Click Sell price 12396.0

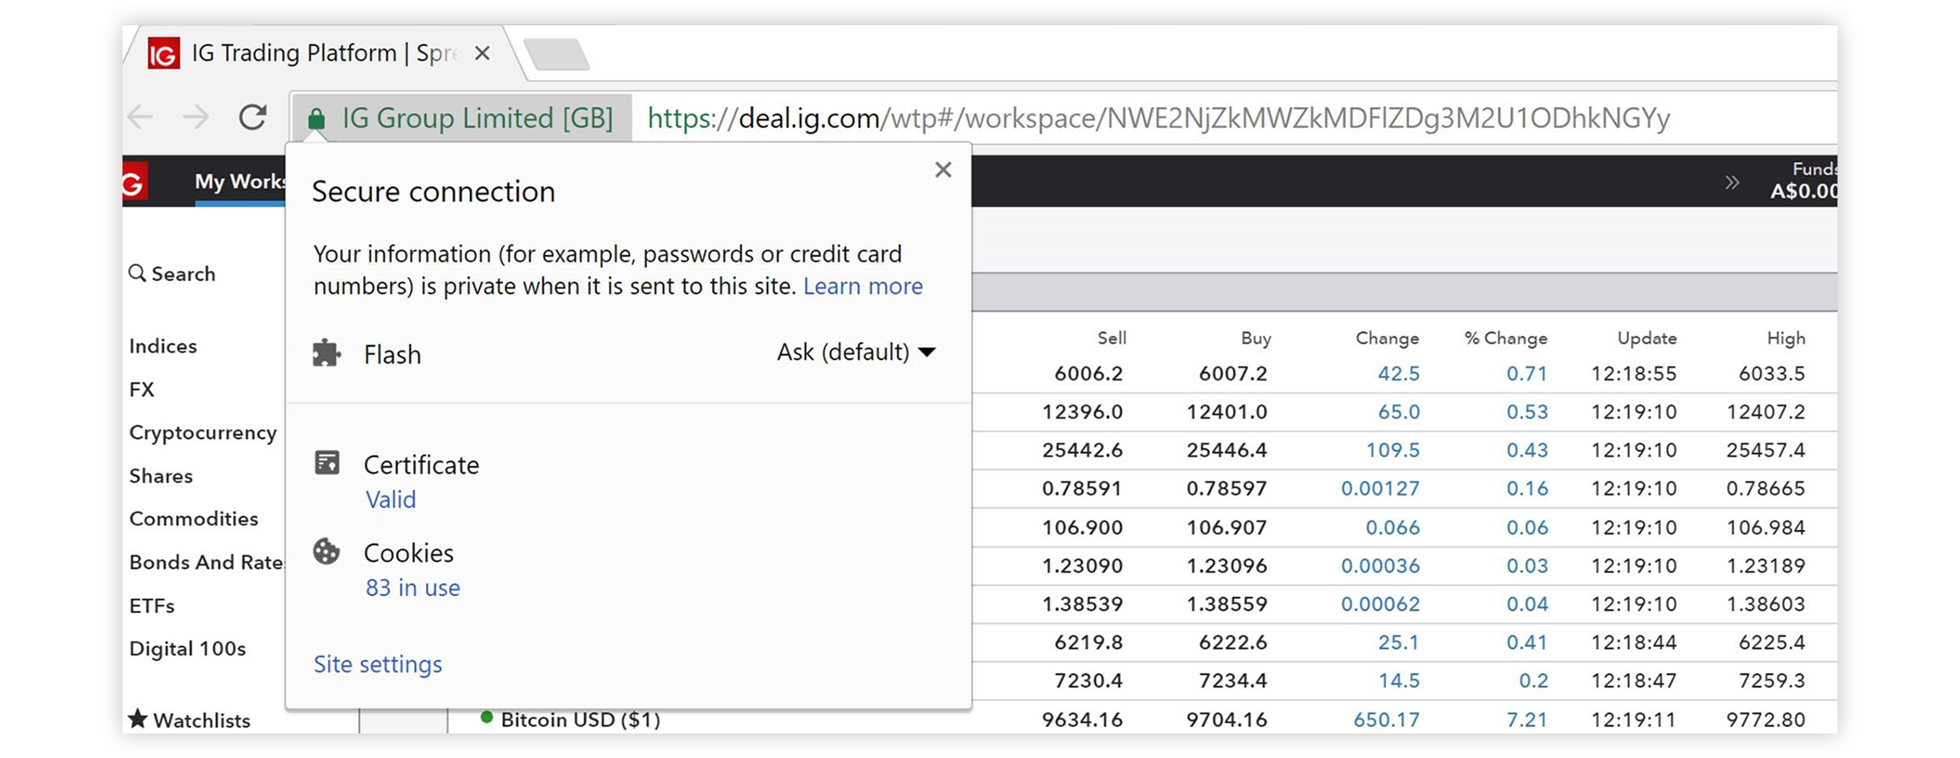point(1082,412)
